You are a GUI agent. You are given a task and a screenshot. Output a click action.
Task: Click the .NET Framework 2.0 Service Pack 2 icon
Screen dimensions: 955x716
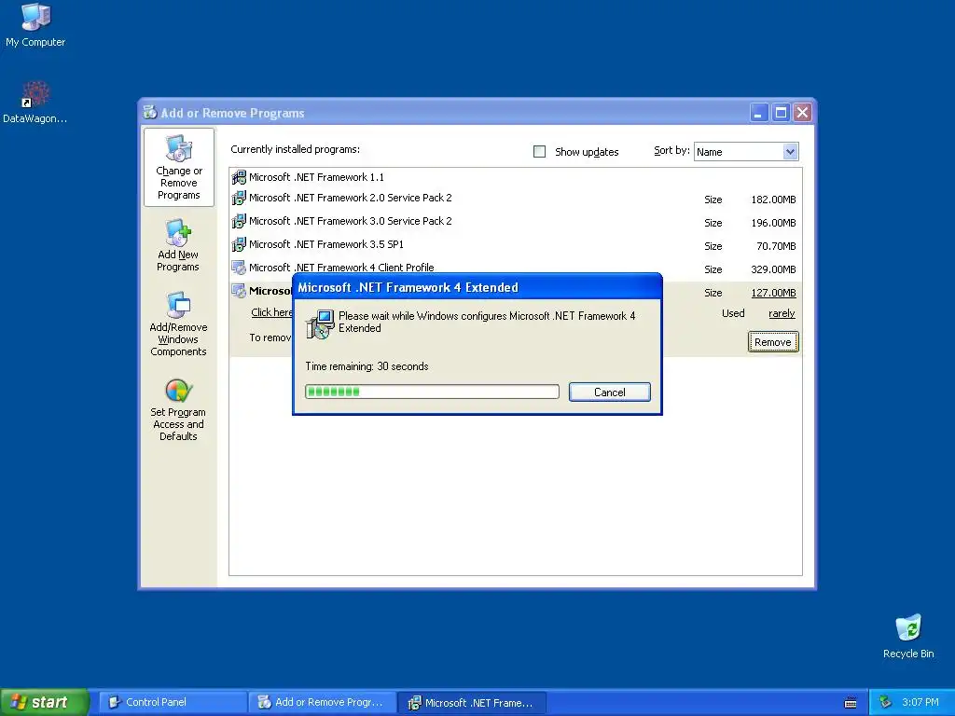click(x=239, y=198)
